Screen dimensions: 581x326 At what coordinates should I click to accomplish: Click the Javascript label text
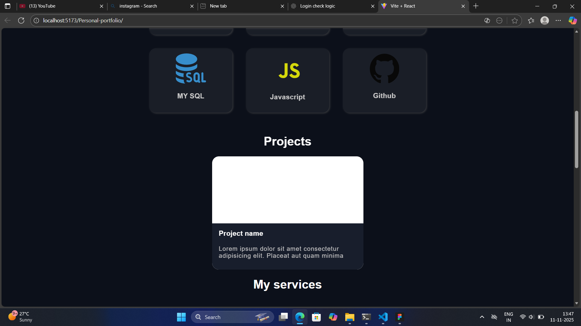[x=287, y=97]
